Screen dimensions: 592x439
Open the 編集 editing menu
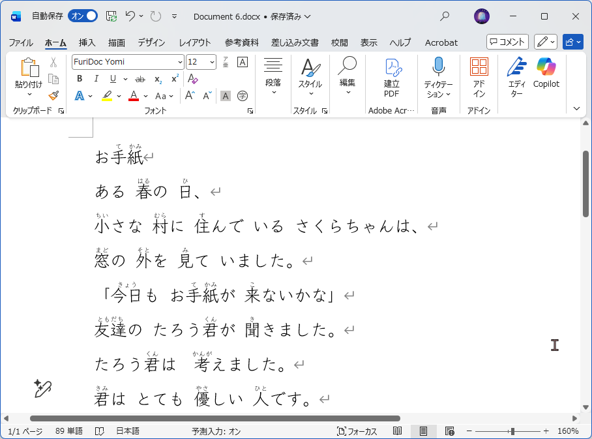pos(348,76)
